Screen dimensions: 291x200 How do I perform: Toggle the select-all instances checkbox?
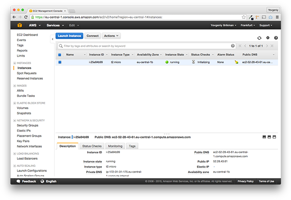[60, 55]
